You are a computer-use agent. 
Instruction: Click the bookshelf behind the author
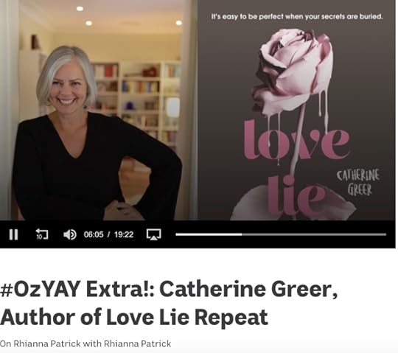(x=137, y=102)
